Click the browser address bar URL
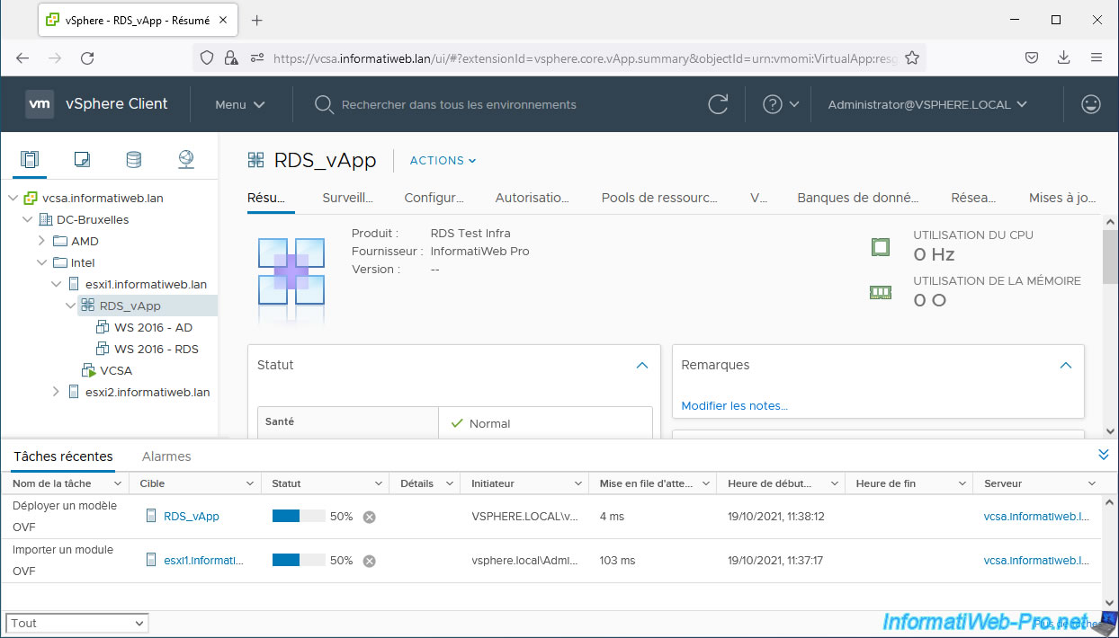 (x=585, y=58)
